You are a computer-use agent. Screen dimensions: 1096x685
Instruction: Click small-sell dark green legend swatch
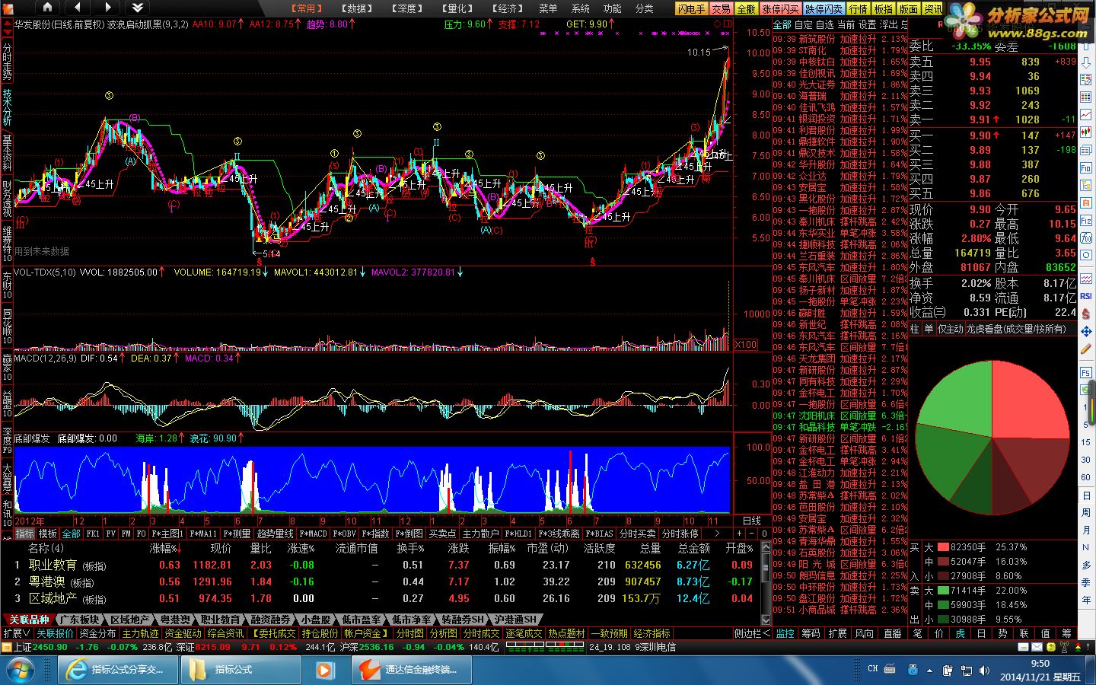click(x=943, y=620)
